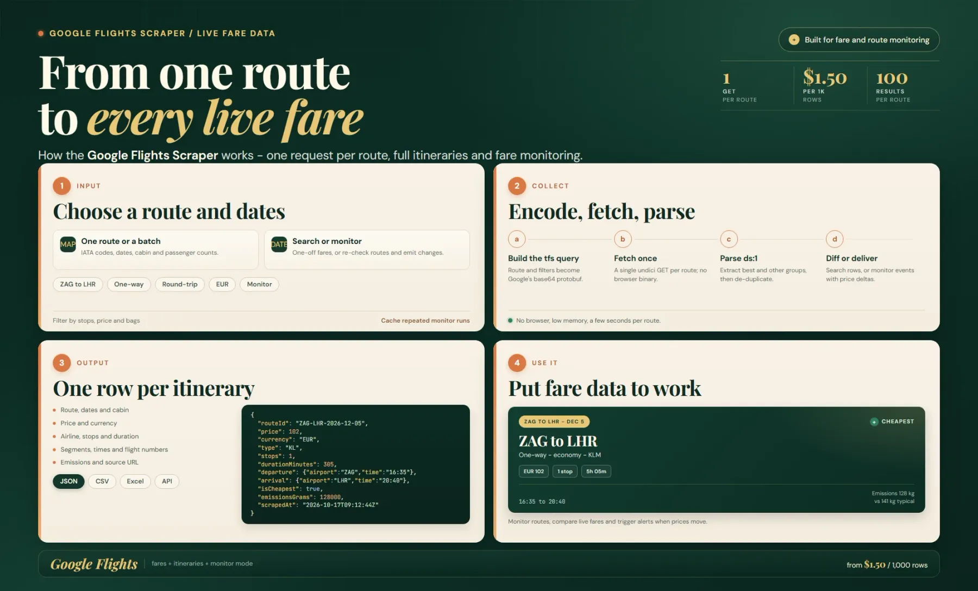
Task: Click the $1.50 per 1K rows stat
Action: (825, 85)
